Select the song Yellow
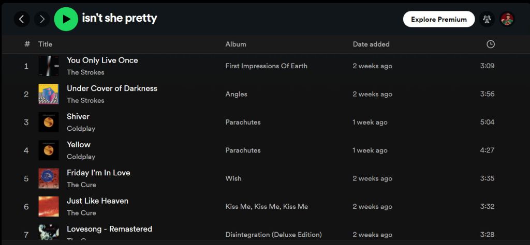Image resolution: width=530 pixels, height=245 pixels. point(79,145)
